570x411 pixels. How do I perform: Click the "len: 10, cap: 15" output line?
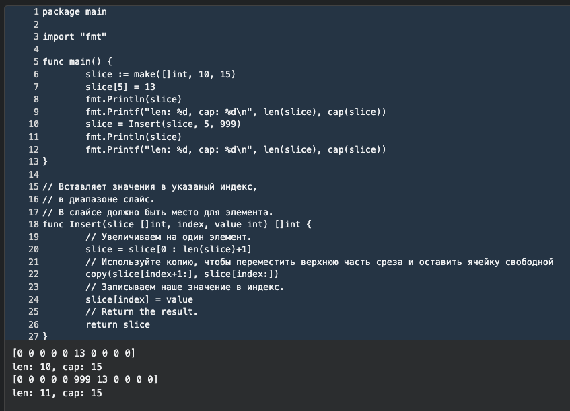(57, 366)
